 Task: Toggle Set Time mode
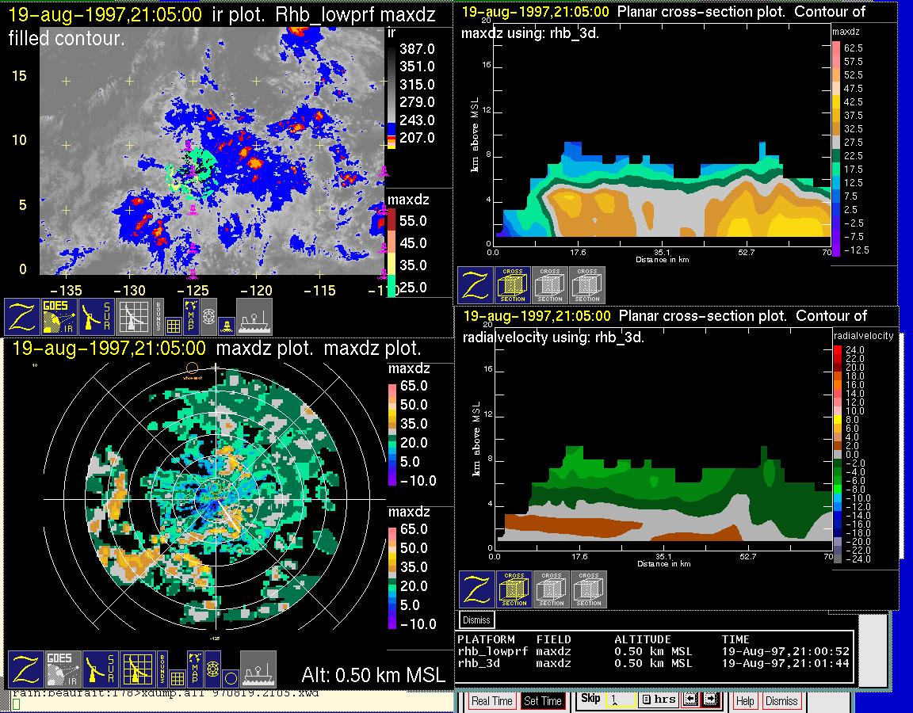pyautogui.click(x=543, y=701)
